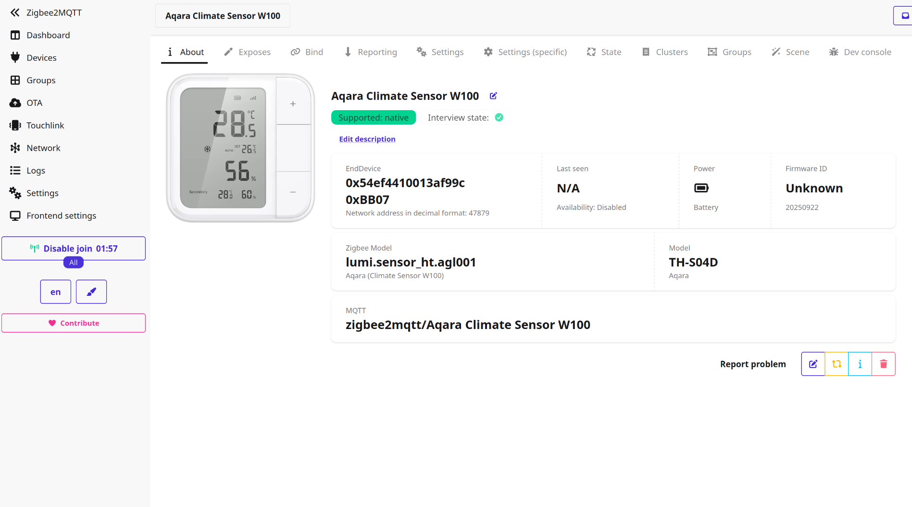The image size is (912, 507).
Task: Click the red remove device trash button
Action: [x=884, y=364]
